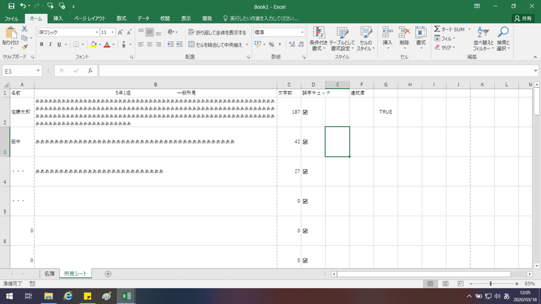This screenshot has height=304, width=541.
Task: Toggle the checkbox next to value 27
Action: pyautogui.click(x=305, y=172)
